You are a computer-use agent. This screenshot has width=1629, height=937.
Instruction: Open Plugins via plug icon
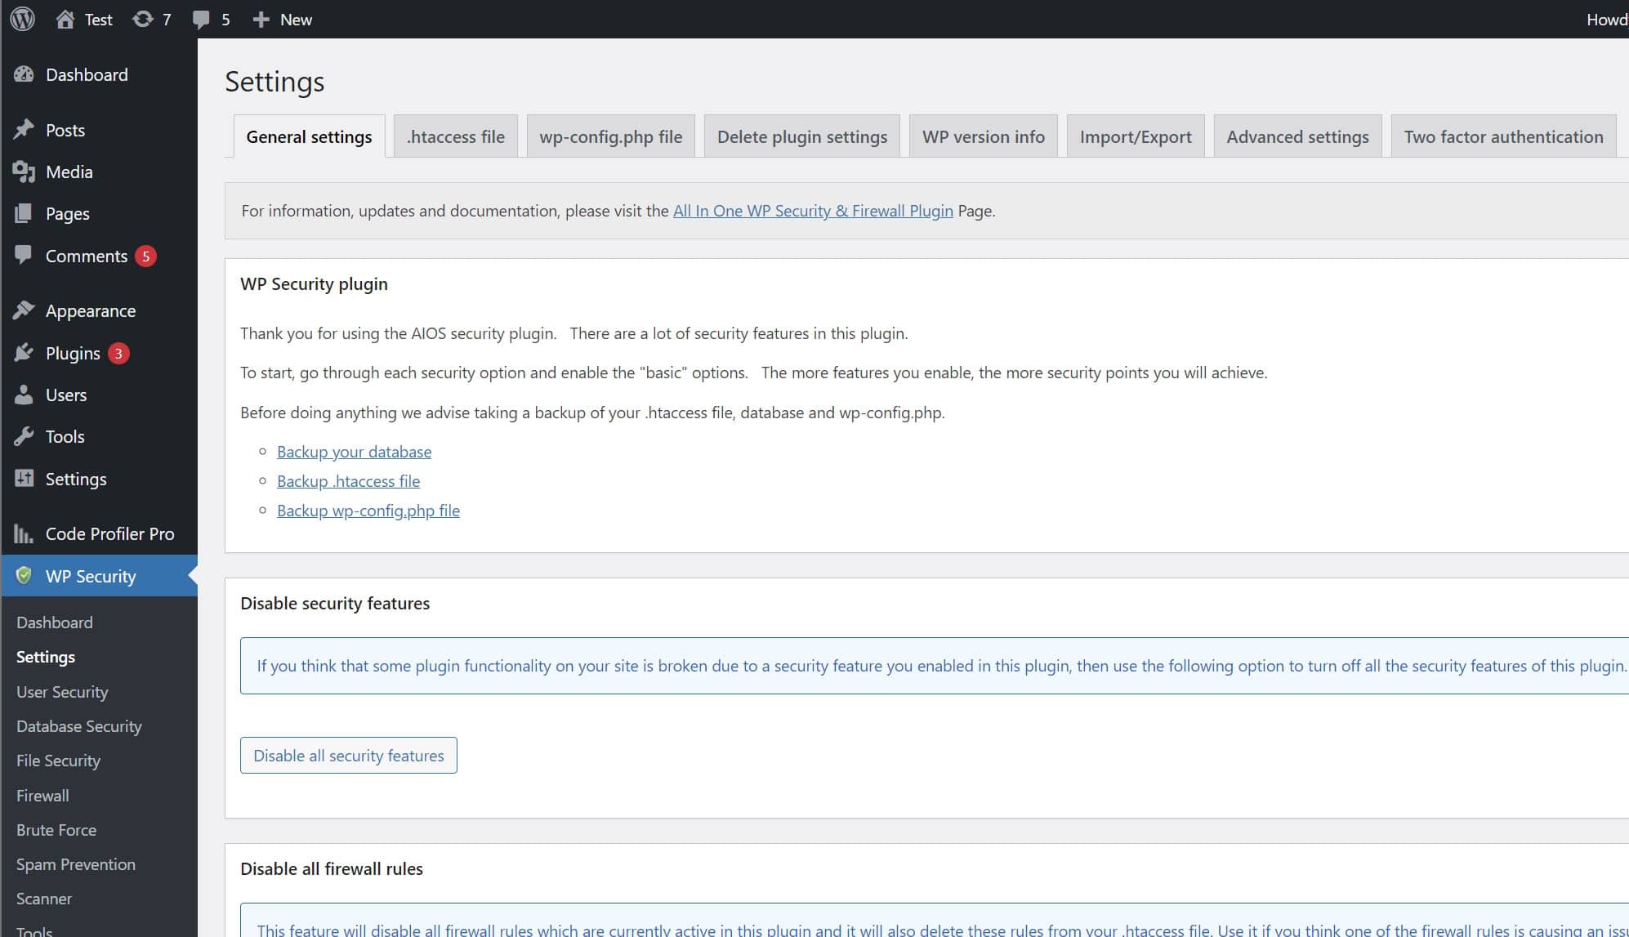[x=24, y=353]
